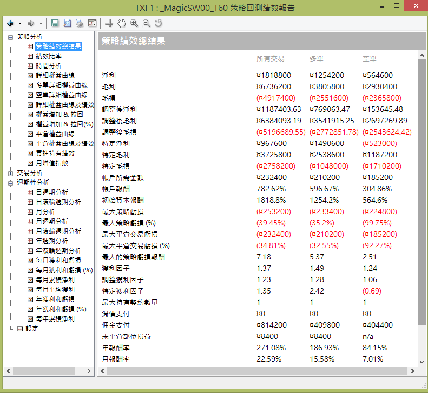Screen dimensions: 428x393
Task: Click the Forward navigation arrow
Action: 31,23
